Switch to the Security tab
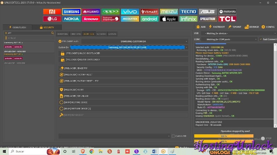Viewport: 277px width, 155px height. pyautogui.click(x=47, y=27)
